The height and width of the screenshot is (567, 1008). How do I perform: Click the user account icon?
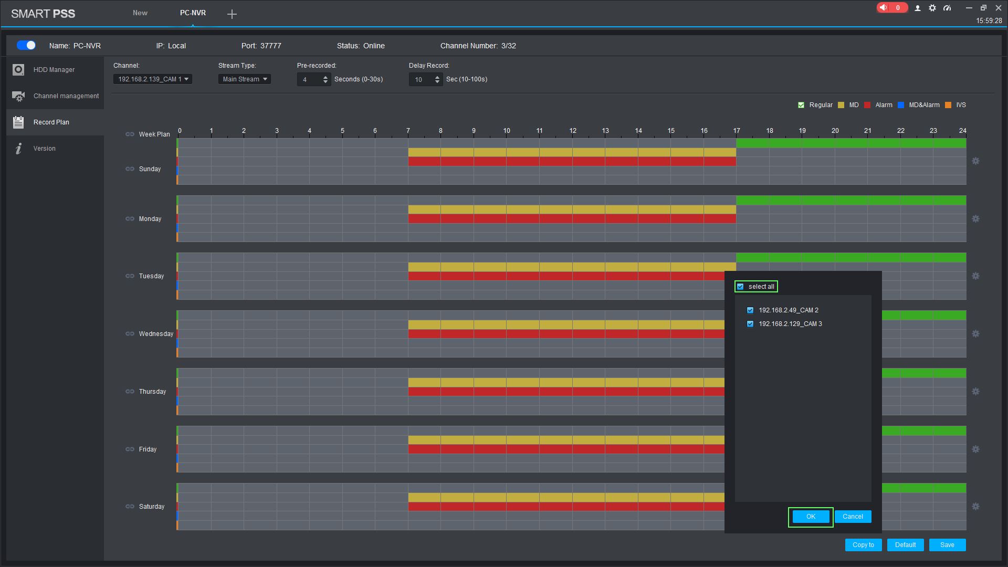pyautogui.click(x=917, y=8)
